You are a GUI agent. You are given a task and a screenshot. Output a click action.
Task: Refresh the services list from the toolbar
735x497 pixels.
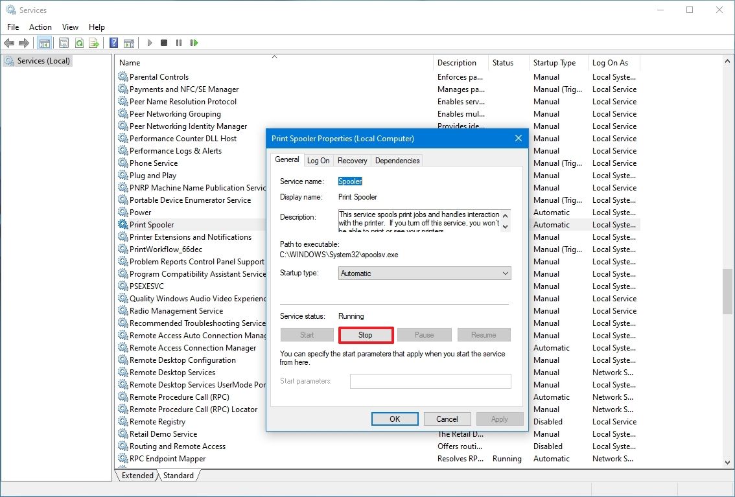tap(79, 43)
